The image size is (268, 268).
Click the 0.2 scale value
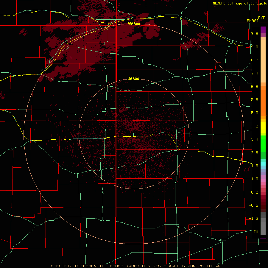click(255, 192)
